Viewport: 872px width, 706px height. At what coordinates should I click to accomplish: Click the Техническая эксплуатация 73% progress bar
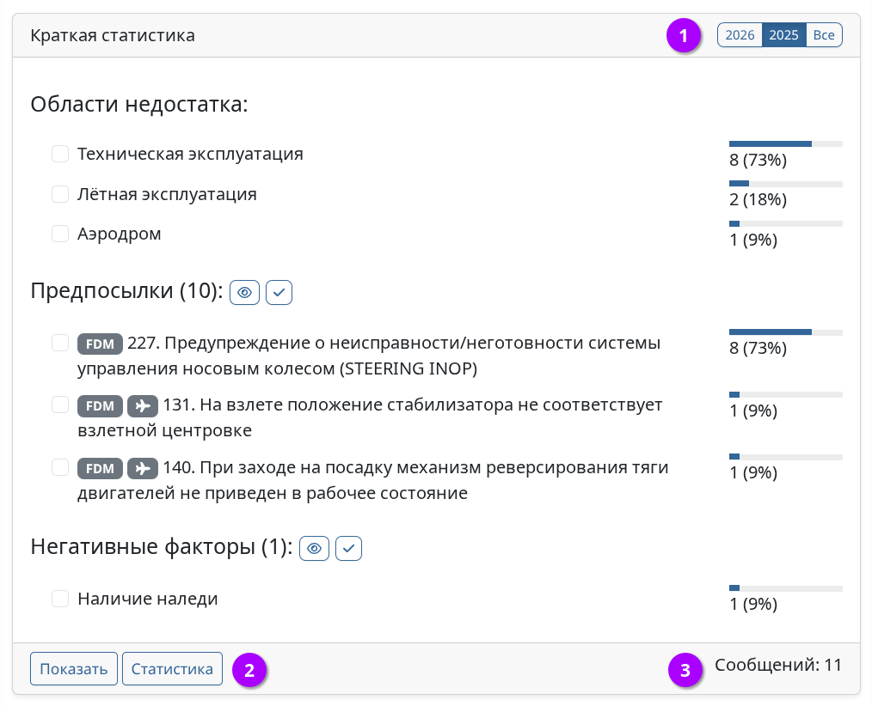coord(785,143)
